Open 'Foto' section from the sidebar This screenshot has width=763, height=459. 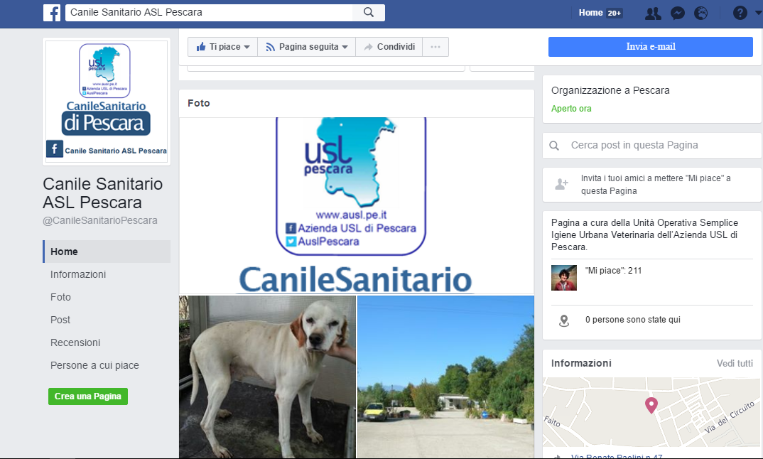(60, 297)
